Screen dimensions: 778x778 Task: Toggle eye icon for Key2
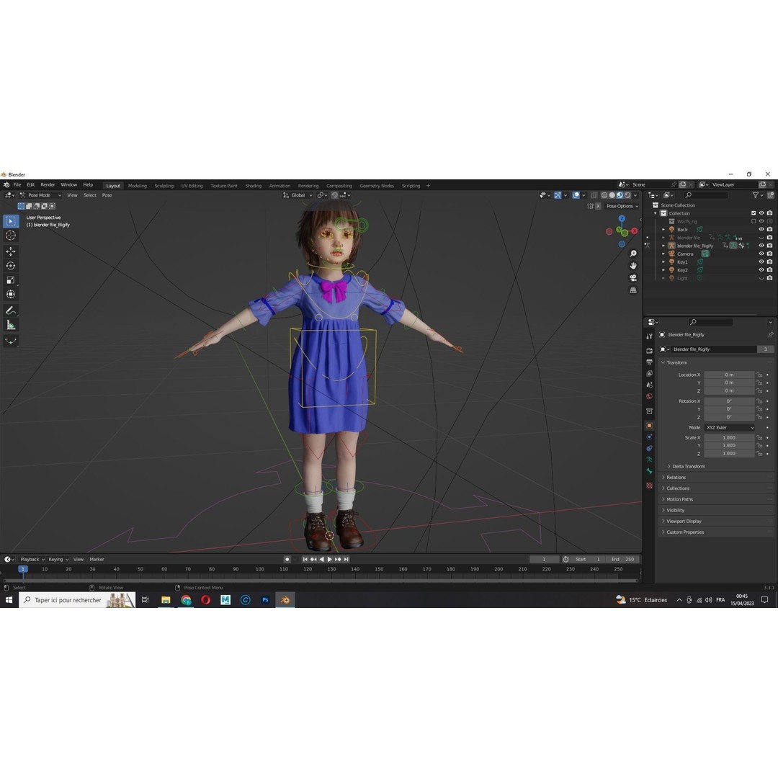coord(761,270)
